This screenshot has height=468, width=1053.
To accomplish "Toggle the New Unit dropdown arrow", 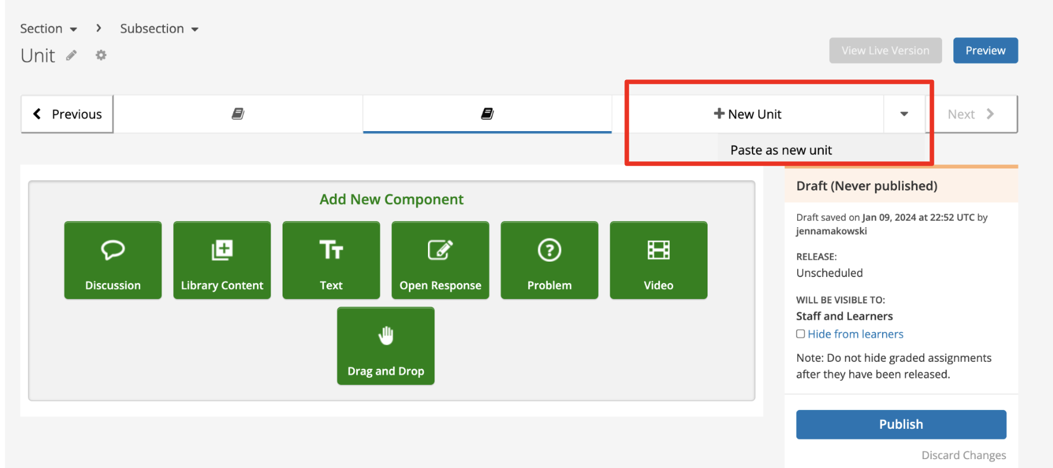I will (x=903, y=114).
